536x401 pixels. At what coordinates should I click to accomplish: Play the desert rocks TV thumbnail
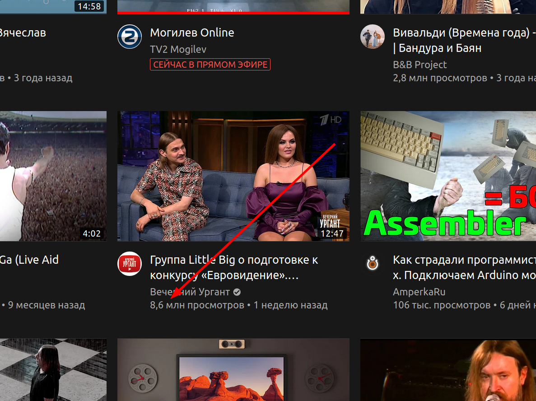point(233,370)
